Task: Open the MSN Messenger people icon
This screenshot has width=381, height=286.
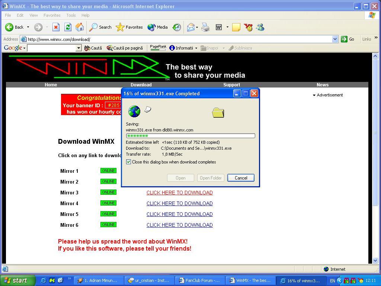Action: coord(260,27)
